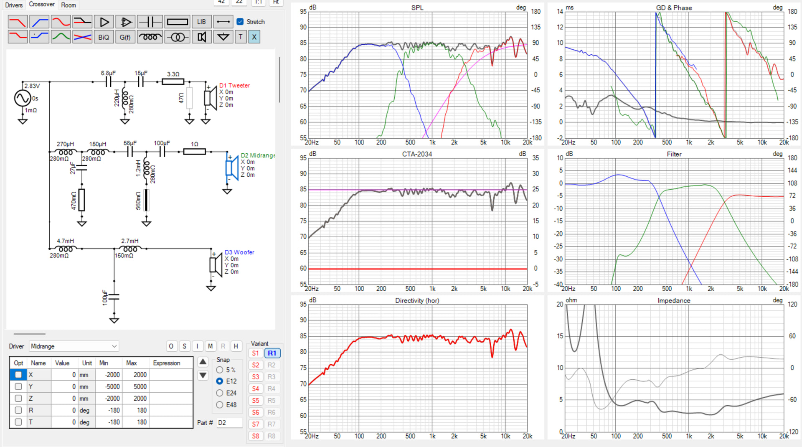Add a driver using the speaker icon
The image size is (802, 447).
202,37
